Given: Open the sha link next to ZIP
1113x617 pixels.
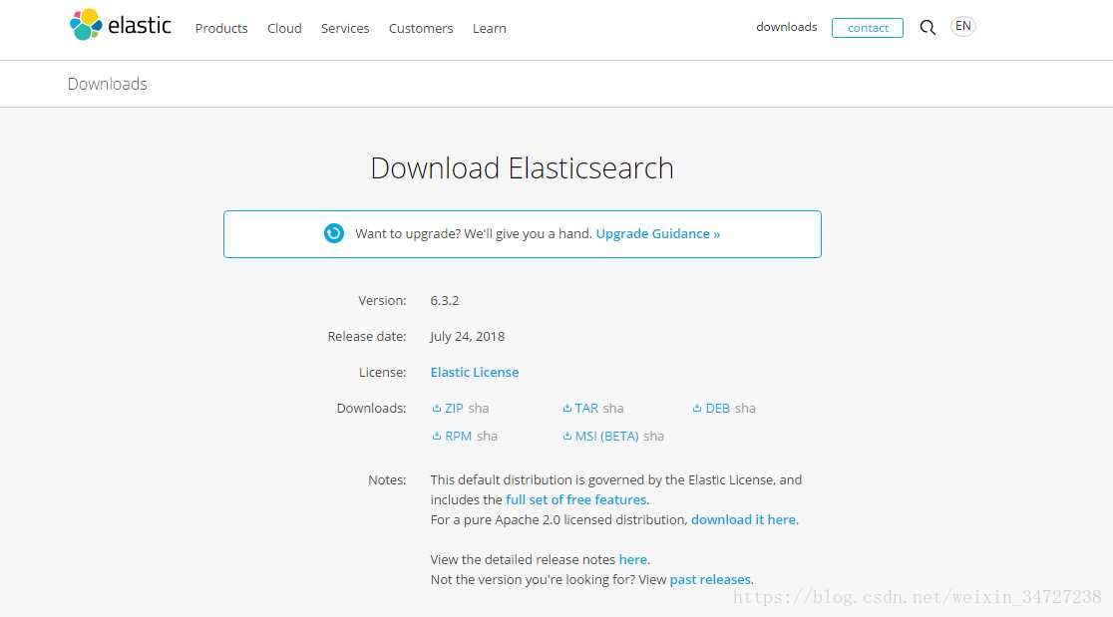Looking at the screenshot, I should coord(479,409).
